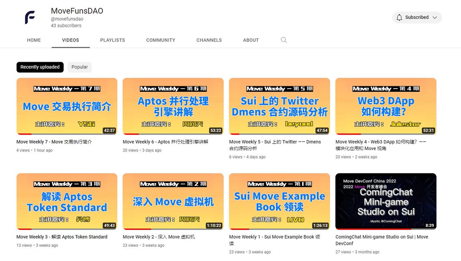Click the 8:39 duration badge
The height and width of the screenshot is (261, 461).
pos(430,226)
